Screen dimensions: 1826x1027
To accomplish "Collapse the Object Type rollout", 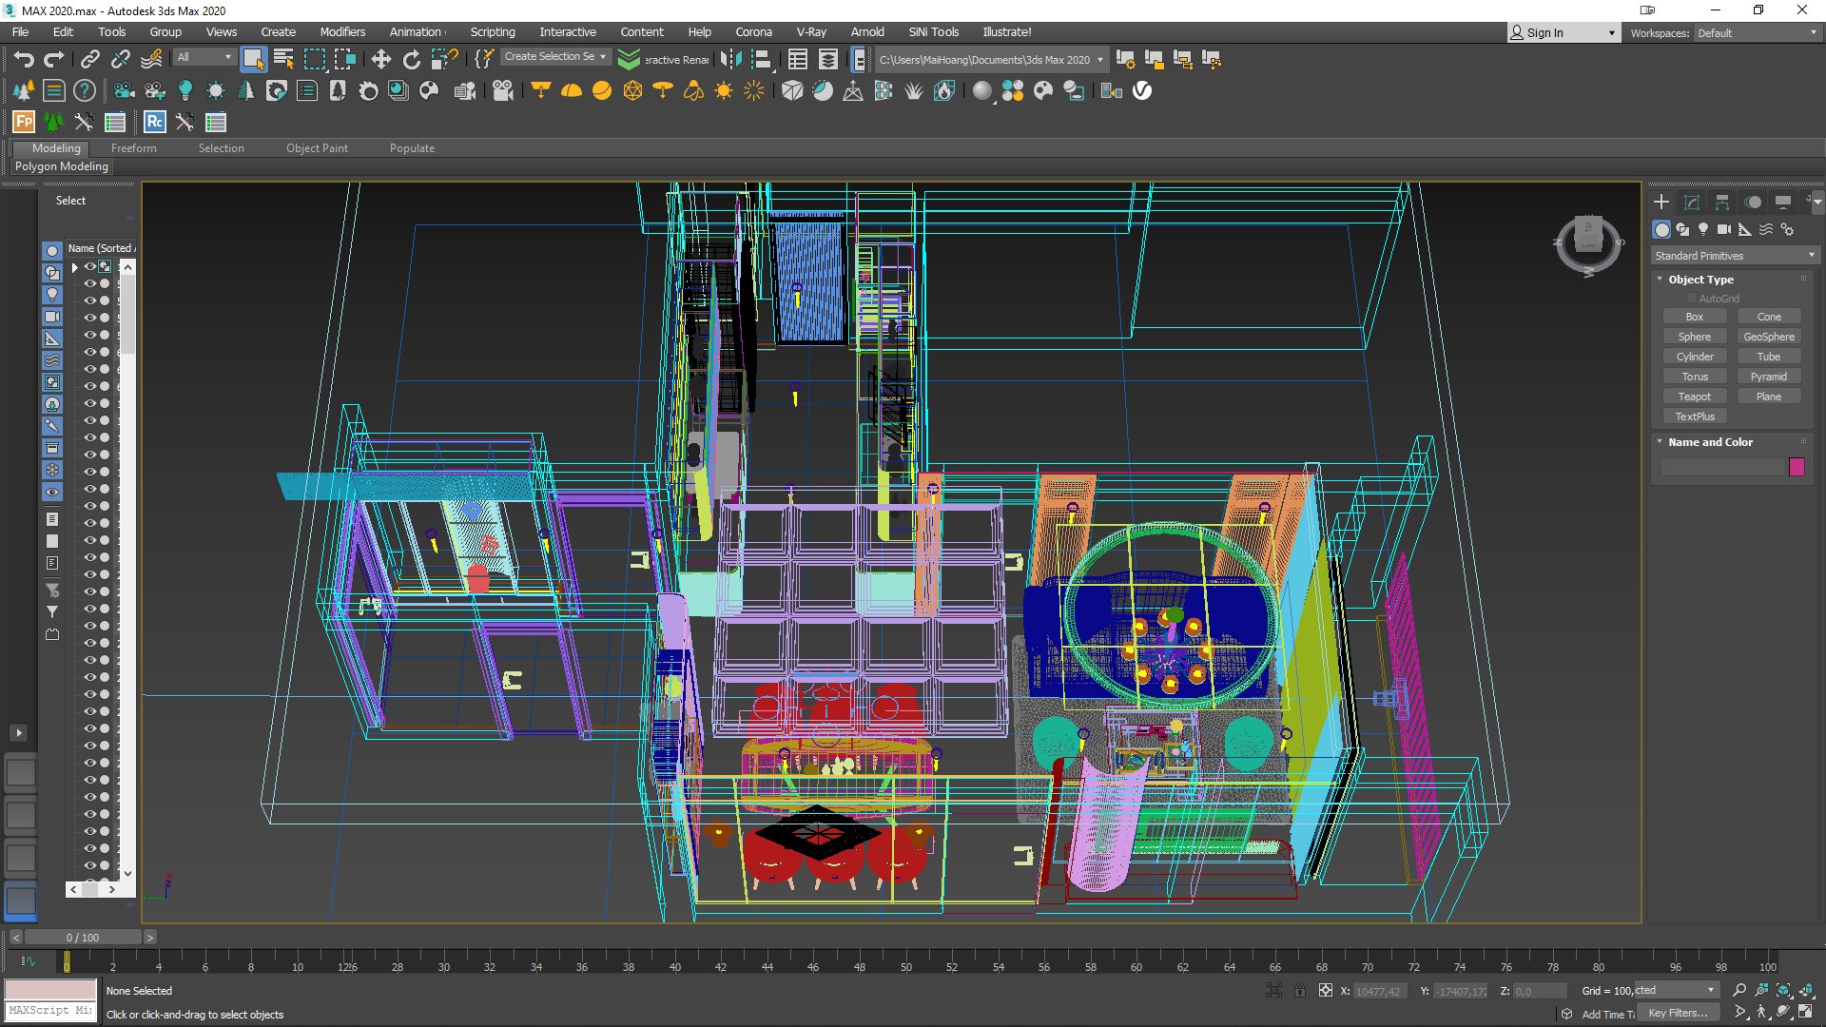I will point(1700,280).
